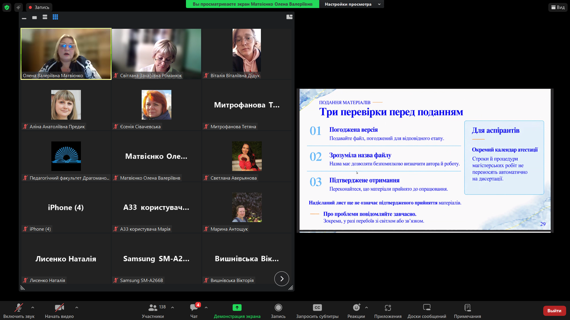Viewport: 570px width, 320px height.
Task: Click Єсенія Сівачевська profile picture
Action: pos(156,105)
